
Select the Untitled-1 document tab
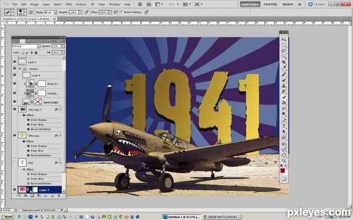click(x=29, y=19)
